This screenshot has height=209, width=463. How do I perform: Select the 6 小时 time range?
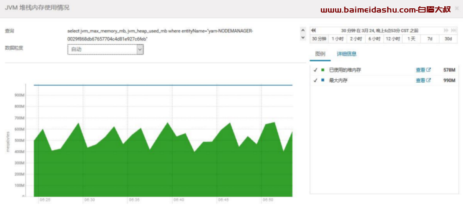coord(374,39)
